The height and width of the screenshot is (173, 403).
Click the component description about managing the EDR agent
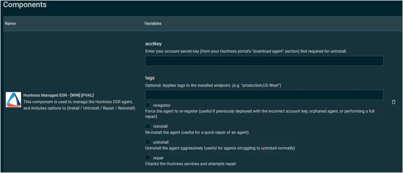coord(79,105)
